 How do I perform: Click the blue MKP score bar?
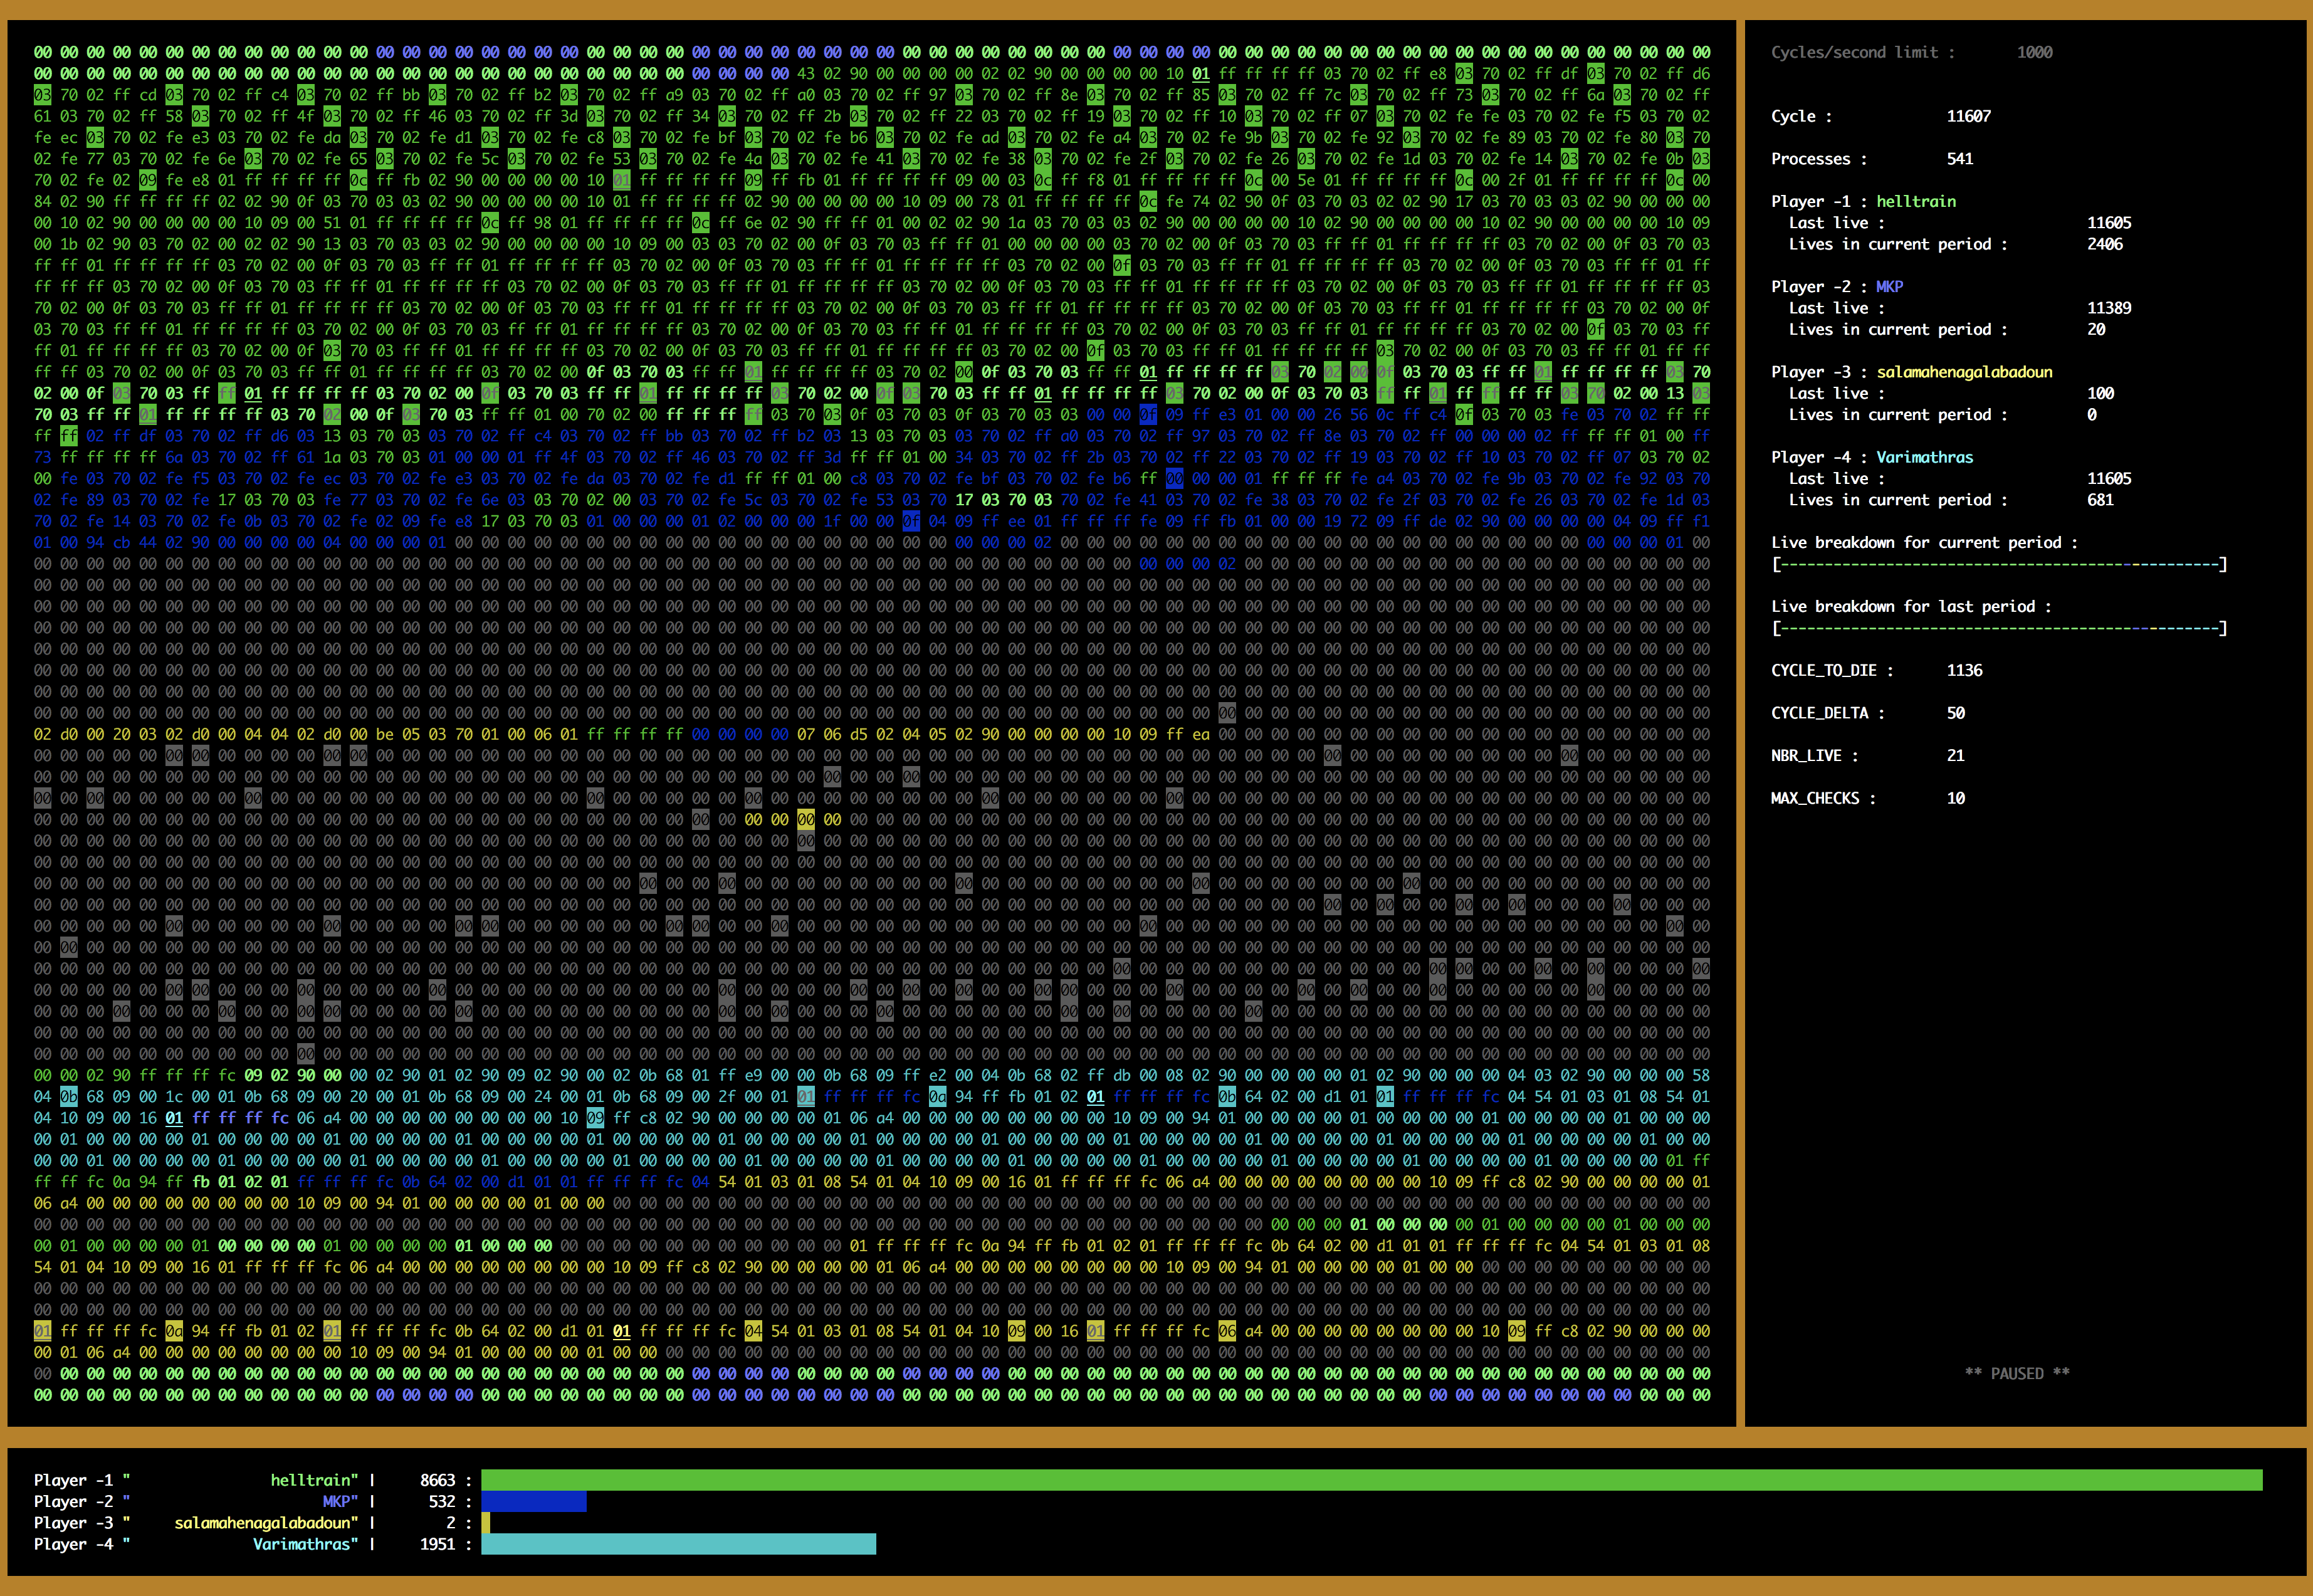(533, 1502)
